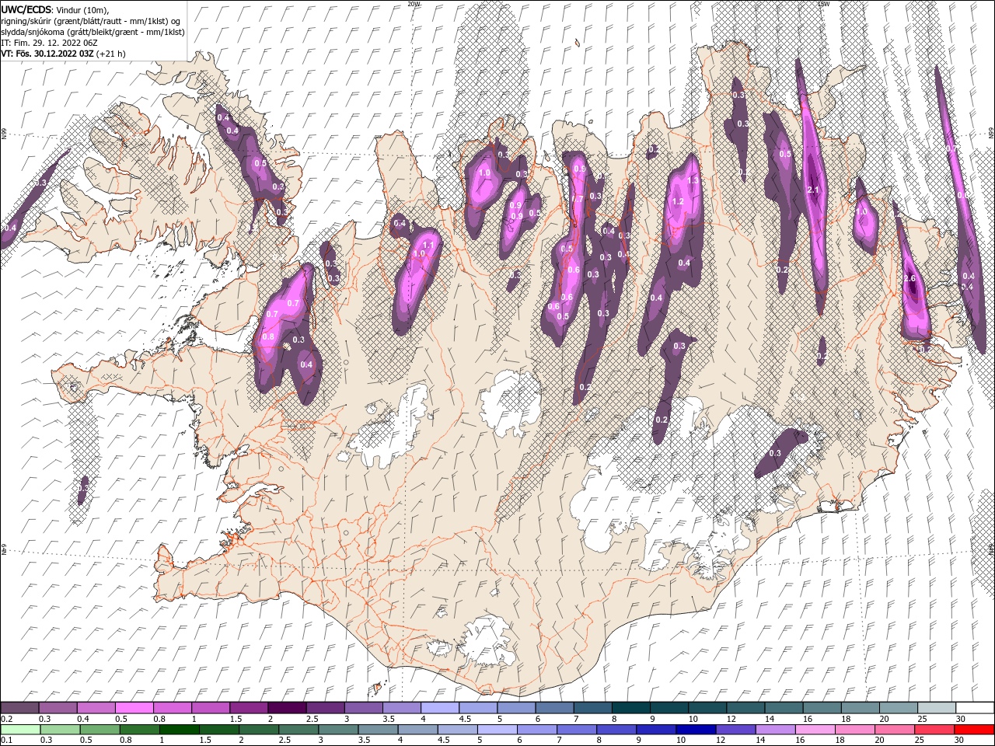
Task: Click the 20W longitude label at top edge
Action: coord(414,4)
